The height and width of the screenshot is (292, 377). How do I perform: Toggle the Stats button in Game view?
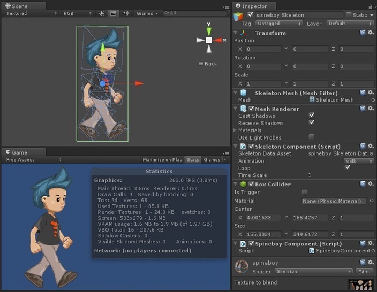193,160
